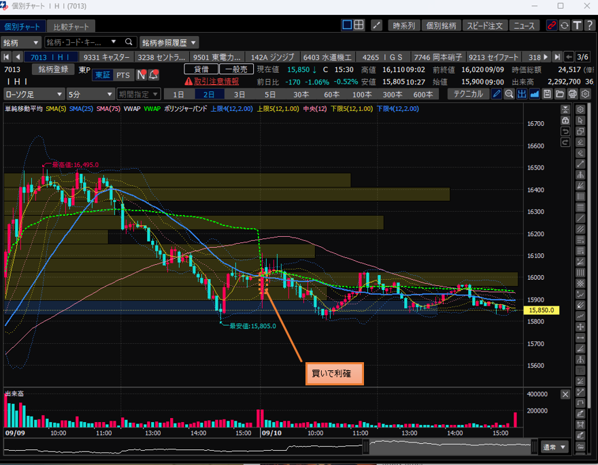Select the pencil drawing tool icon

497,94
